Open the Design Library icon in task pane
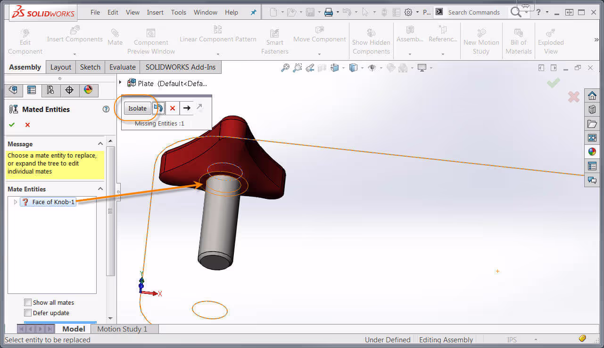Screen dimensions: 604x348 pos(592,110)
